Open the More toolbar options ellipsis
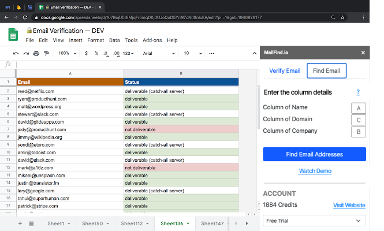 click(211, 53)
